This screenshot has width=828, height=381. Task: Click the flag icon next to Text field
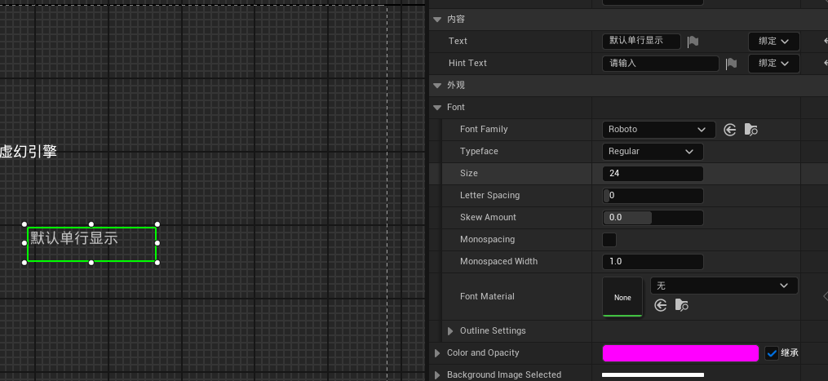point(693,42)
